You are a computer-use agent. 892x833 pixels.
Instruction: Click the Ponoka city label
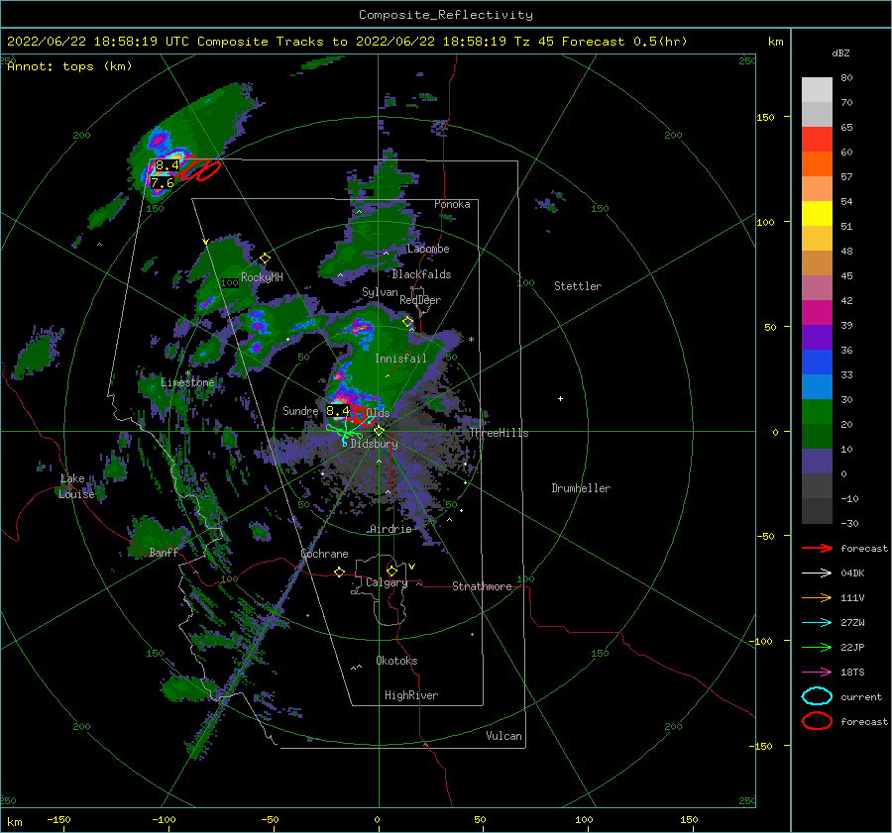(452, 204)
